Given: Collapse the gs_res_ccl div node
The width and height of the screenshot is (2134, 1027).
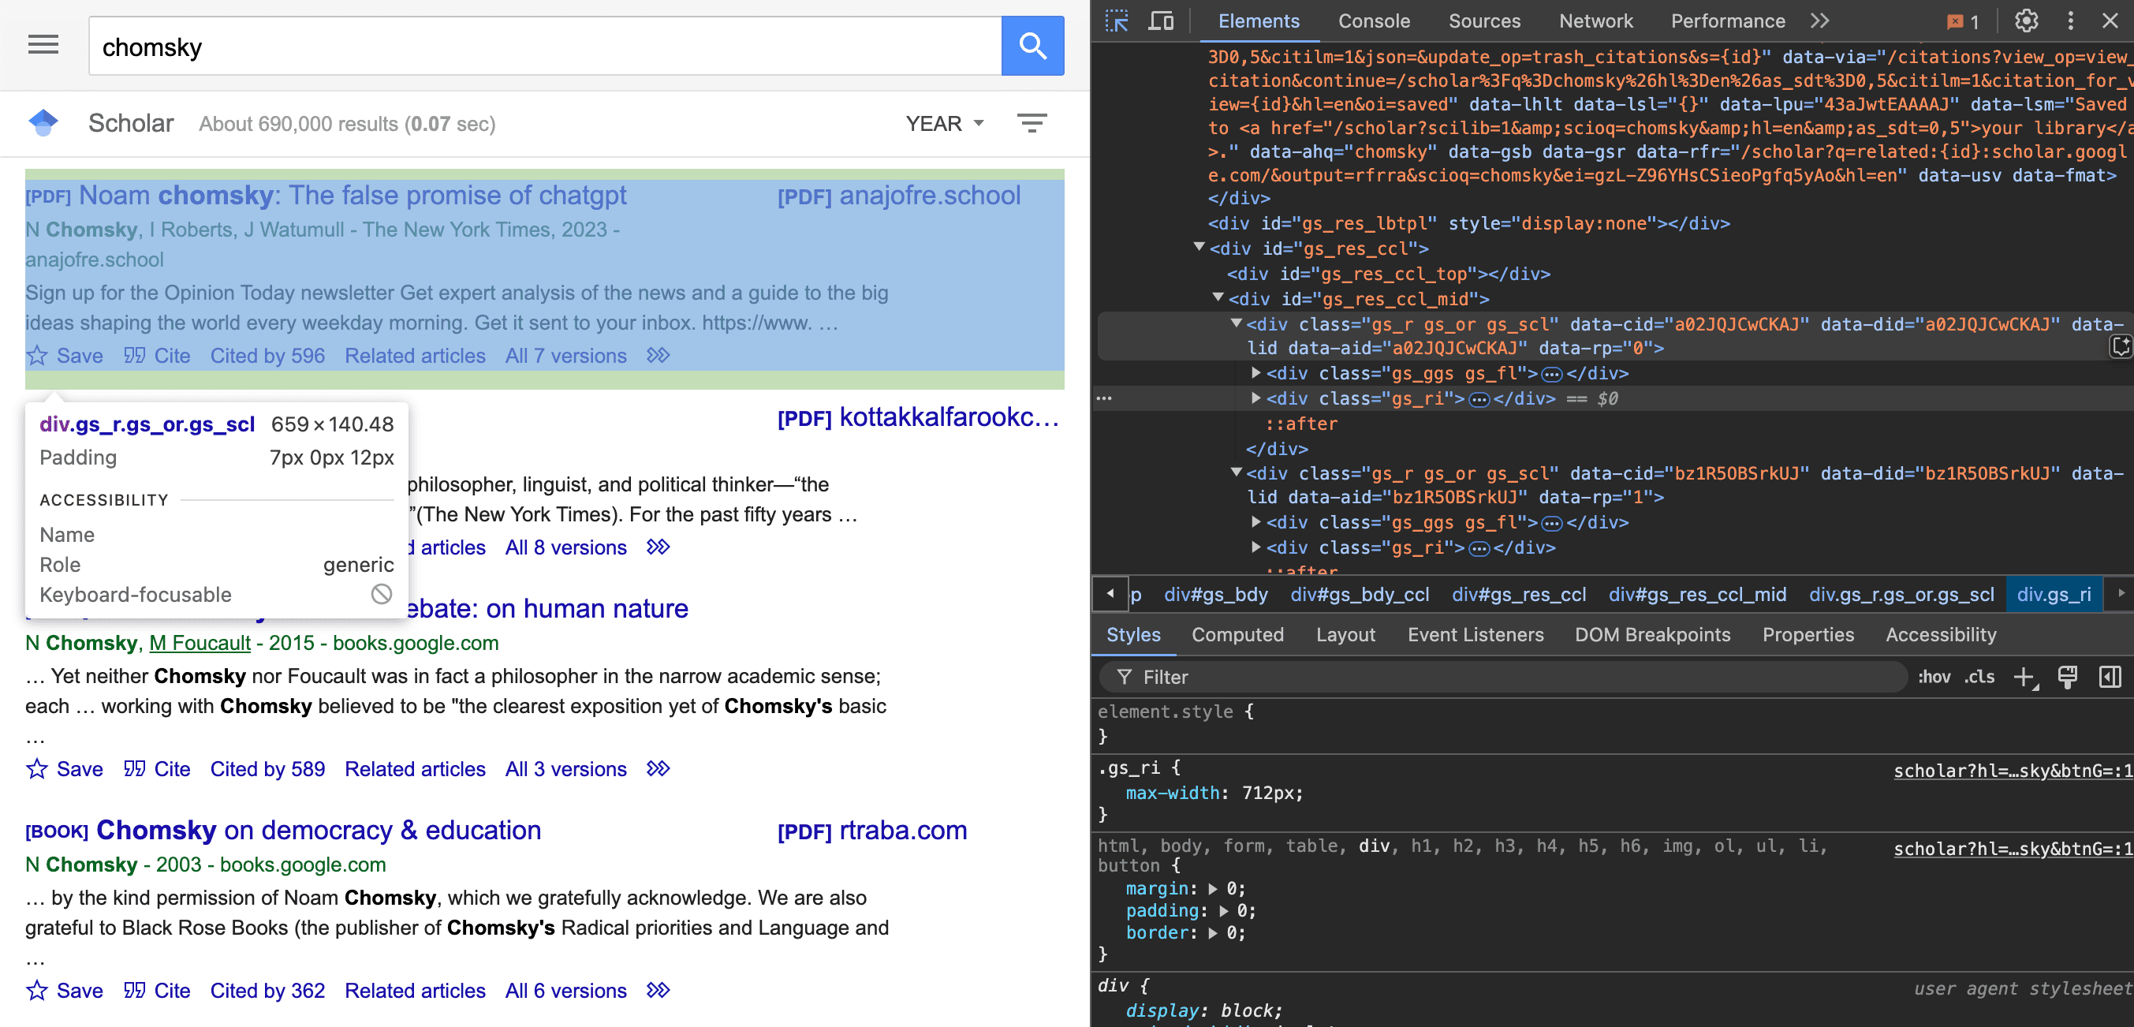Looking at the screenshot, I should [1198, 247].
